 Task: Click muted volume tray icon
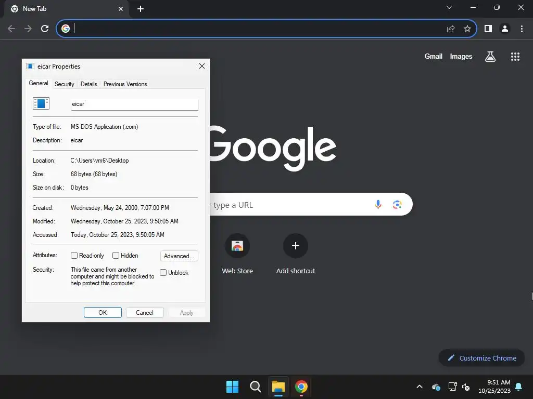pyautogui.click(x=466, y=387)
